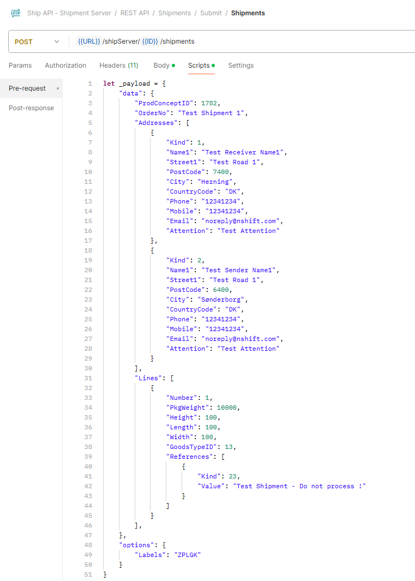Select the Scripts tab
The width and height of the screenshot is (415, 581).
tap(201, 65)
